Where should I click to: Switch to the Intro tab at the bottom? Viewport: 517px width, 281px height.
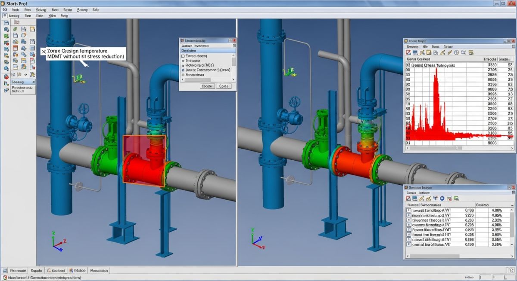pyautogui.click(x=78, y=270)
